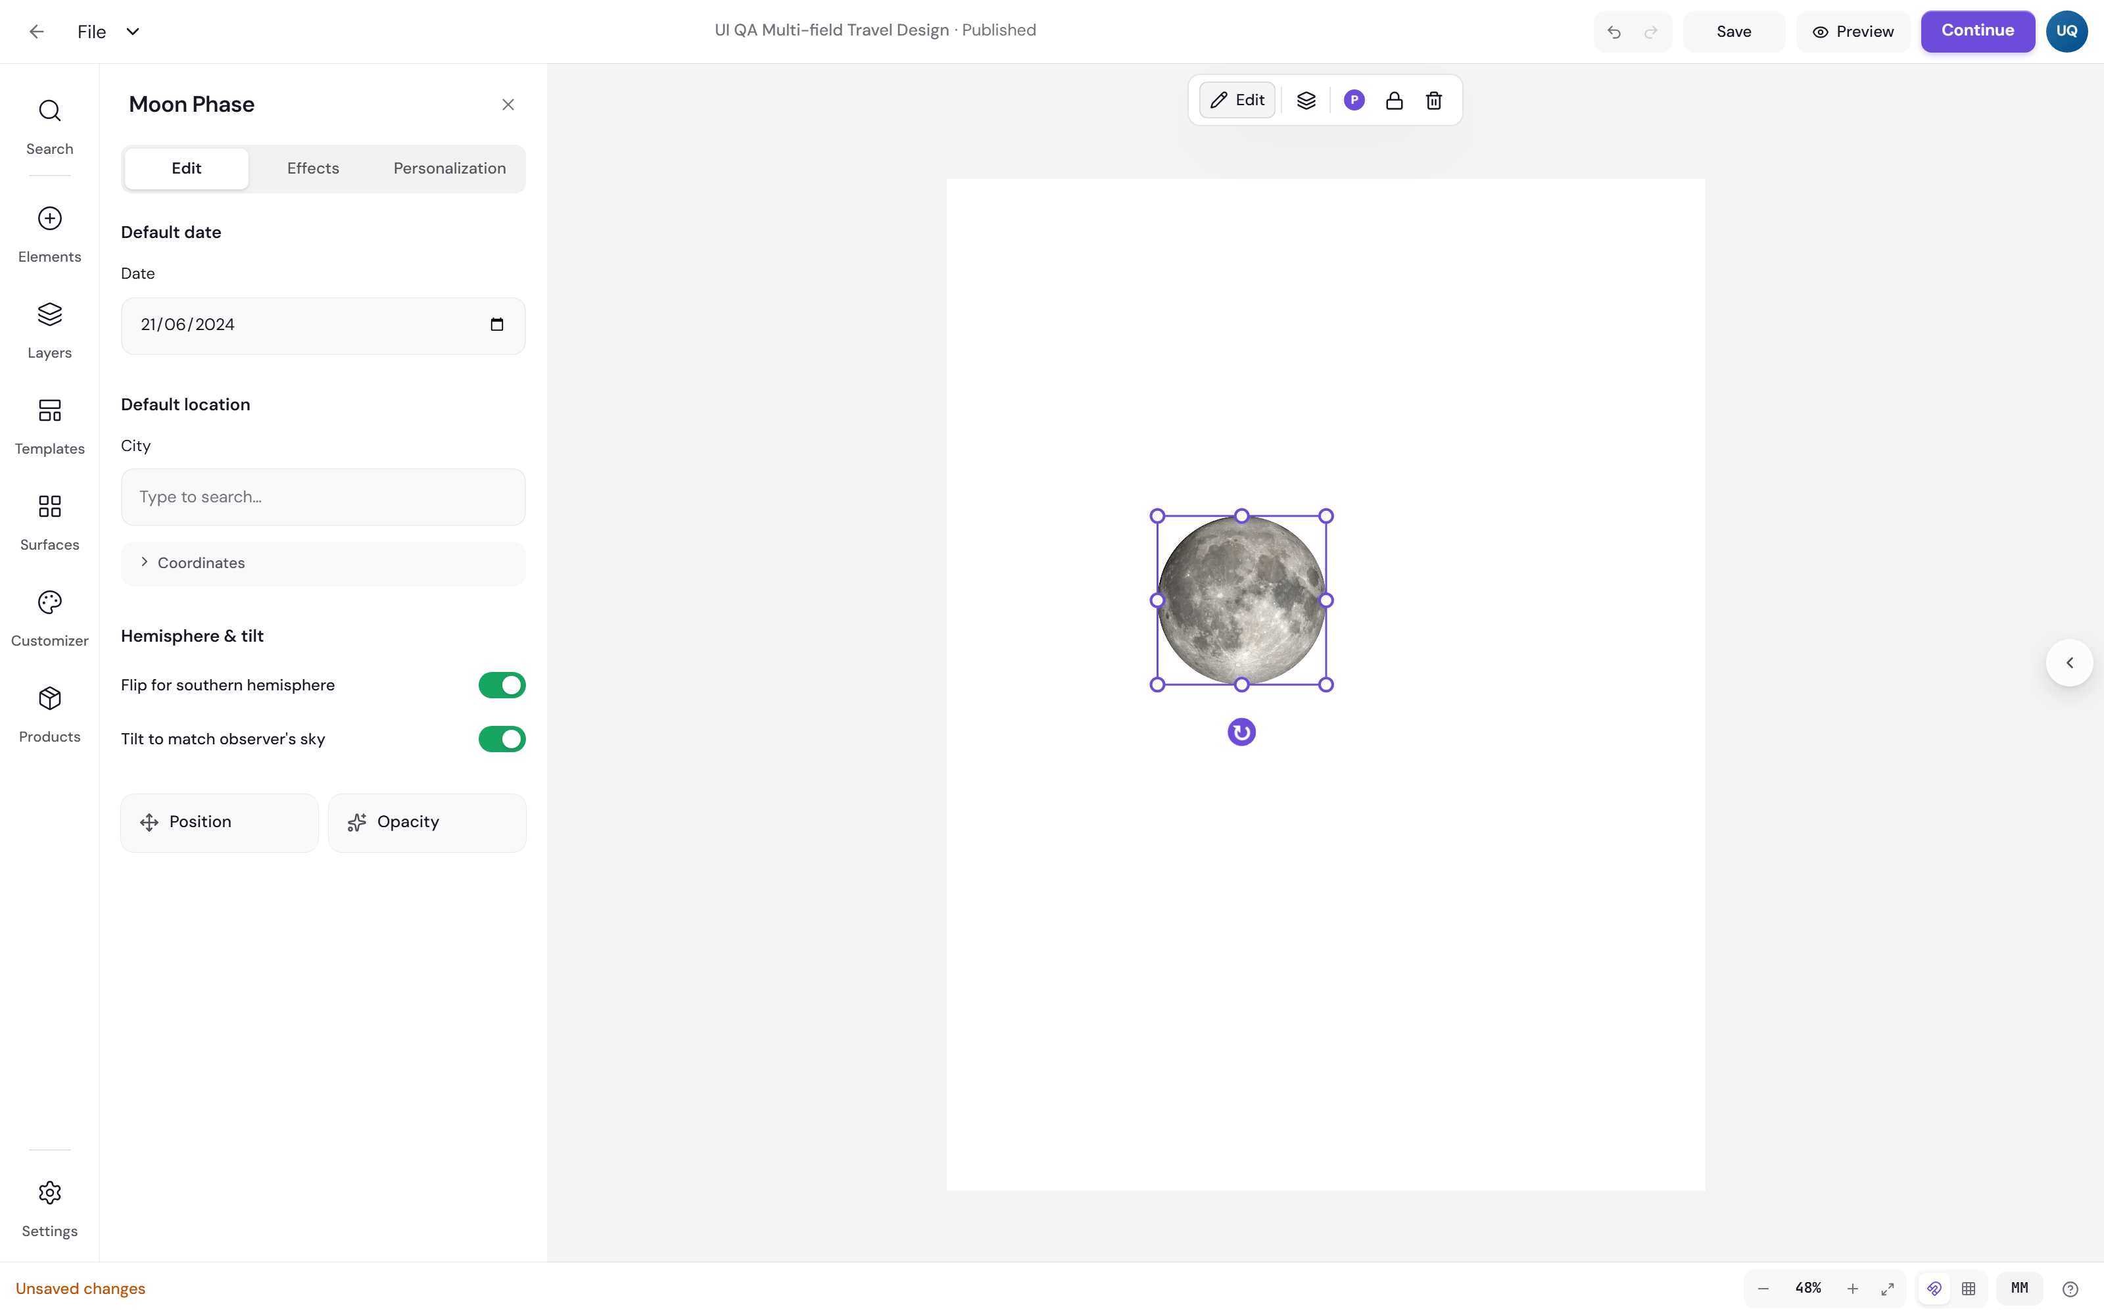Switch to the Effects tab
The image size is (2104, 1315).
click(x=313, y=169)
